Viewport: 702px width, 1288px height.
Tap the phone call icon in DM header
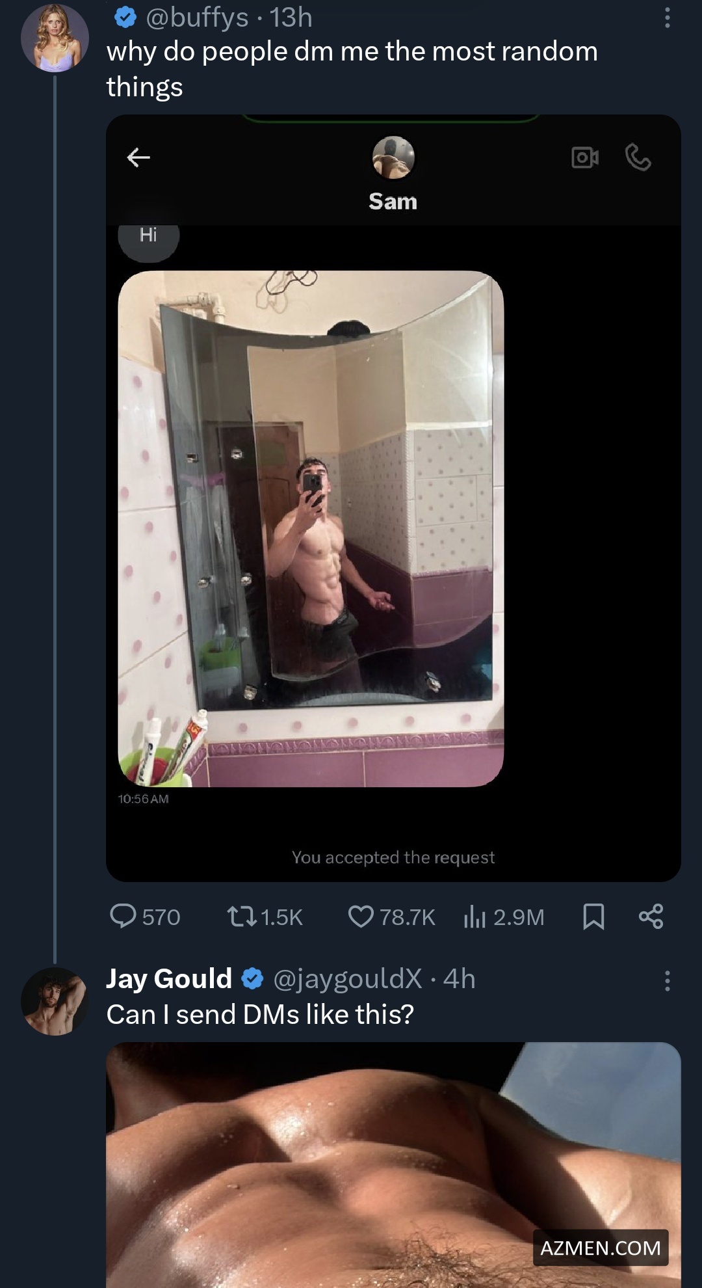638,157
